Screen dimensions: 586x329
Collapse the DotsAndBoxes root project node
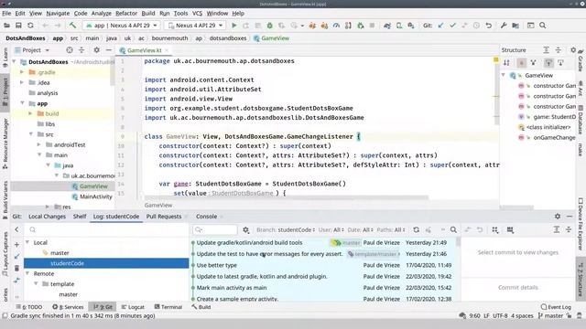tap(15, 61)
